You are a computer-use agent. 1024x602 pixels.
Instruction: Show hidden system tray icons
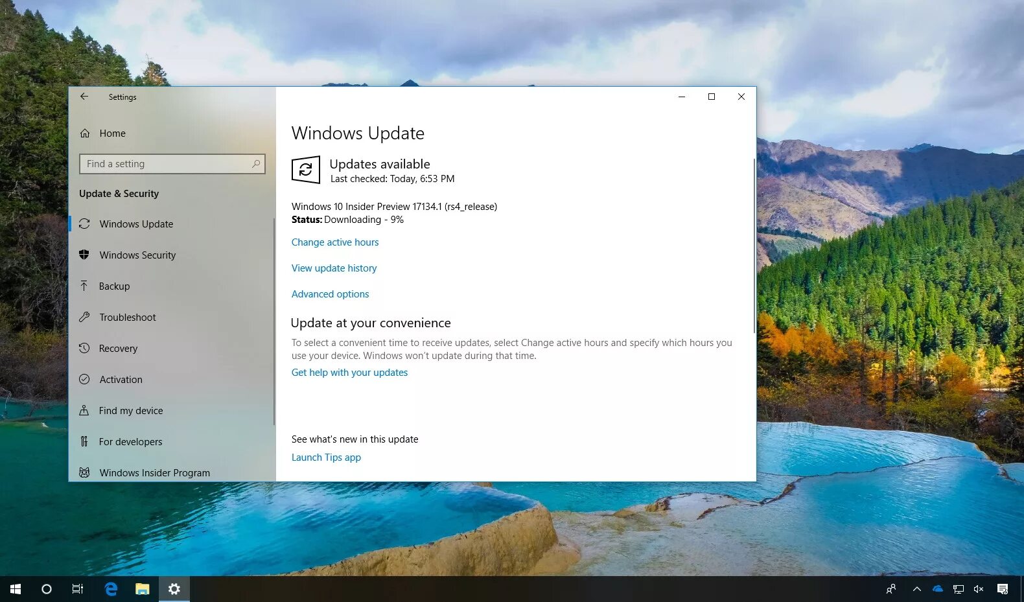(916, 589)
